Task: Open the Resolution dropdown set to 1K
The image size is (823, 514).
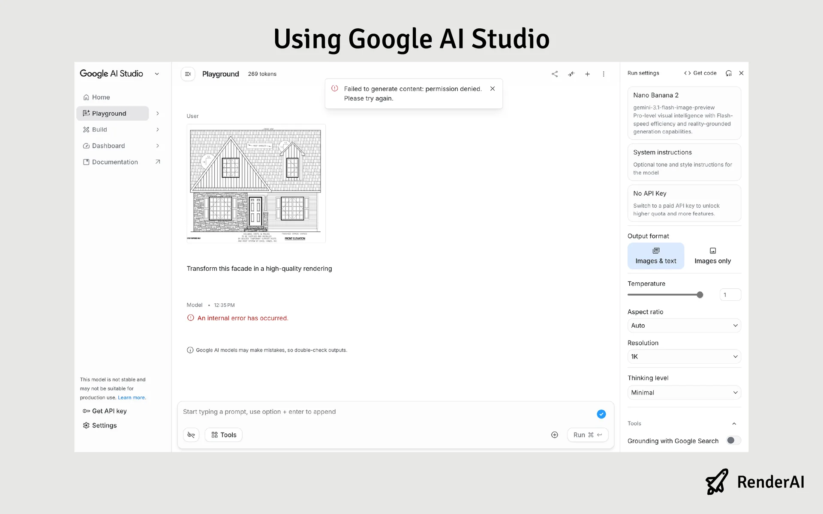Action: pos(684,356)
